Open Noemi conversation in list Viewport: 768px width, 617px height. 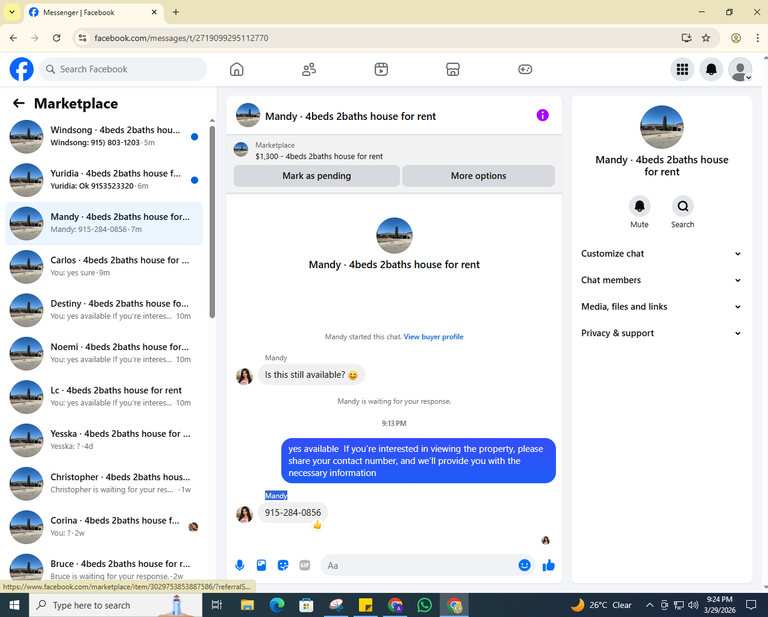[104, 354]
